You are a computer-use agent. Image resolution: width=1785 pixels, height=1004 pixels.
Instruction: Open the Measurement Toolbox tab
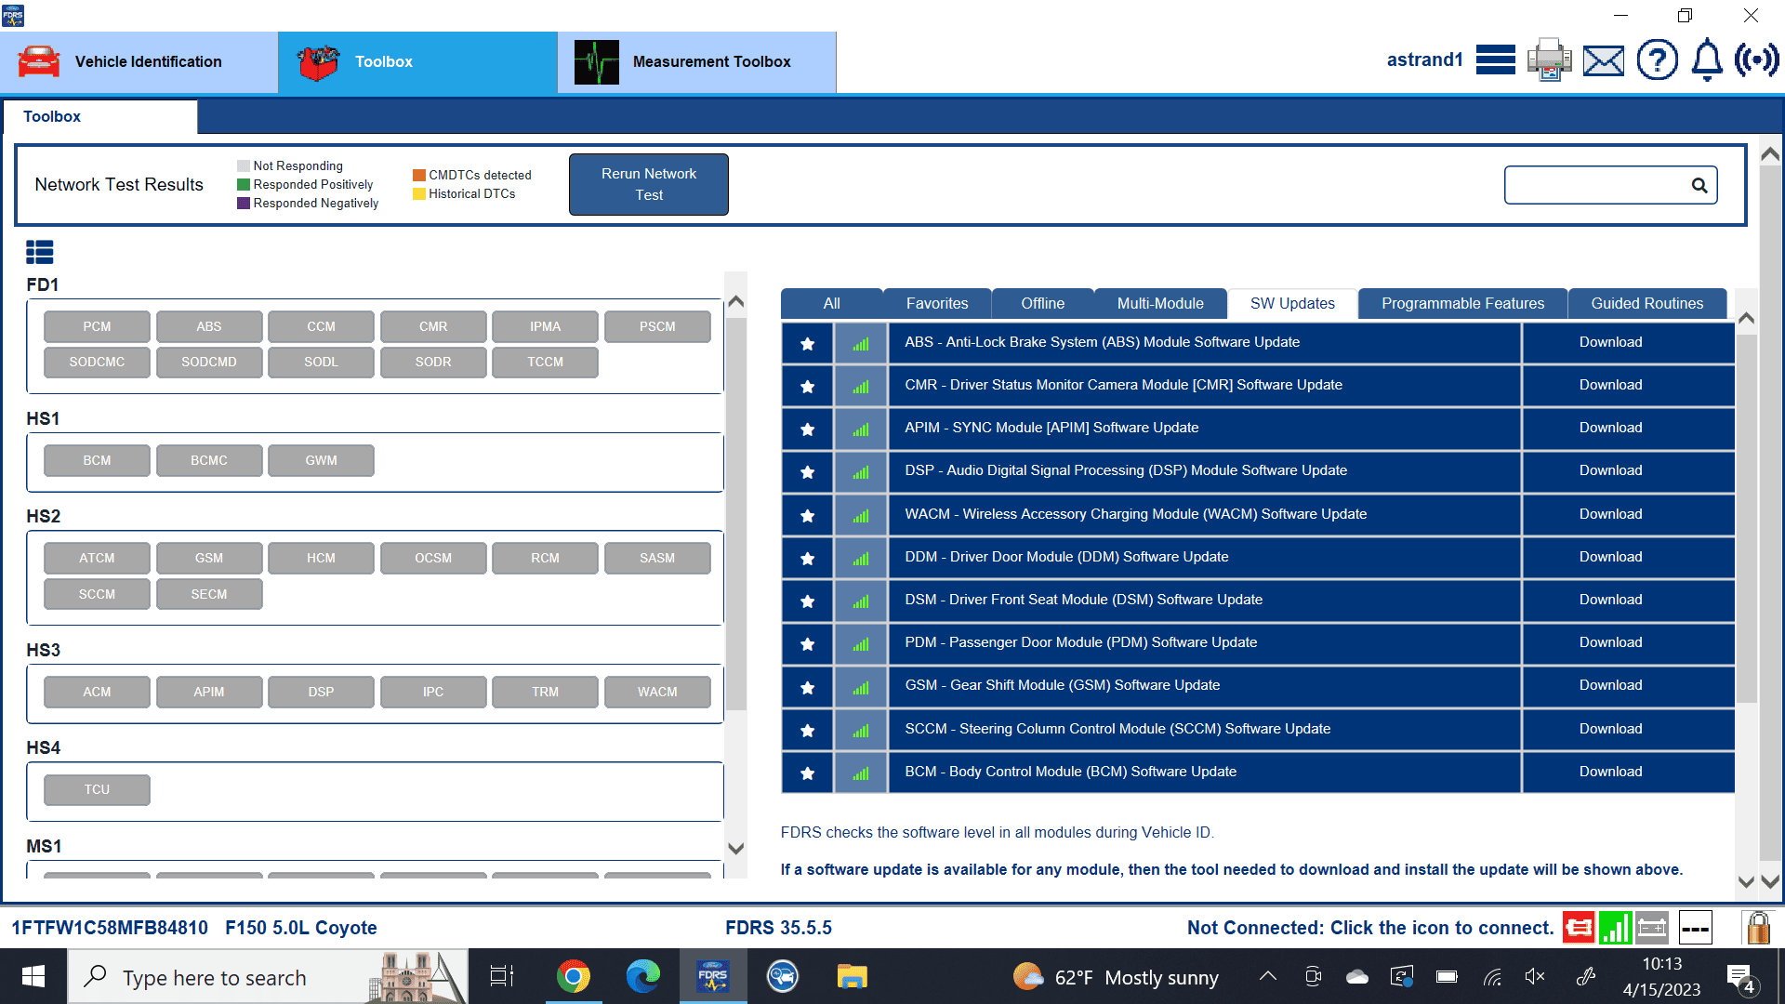pos(697,61)
